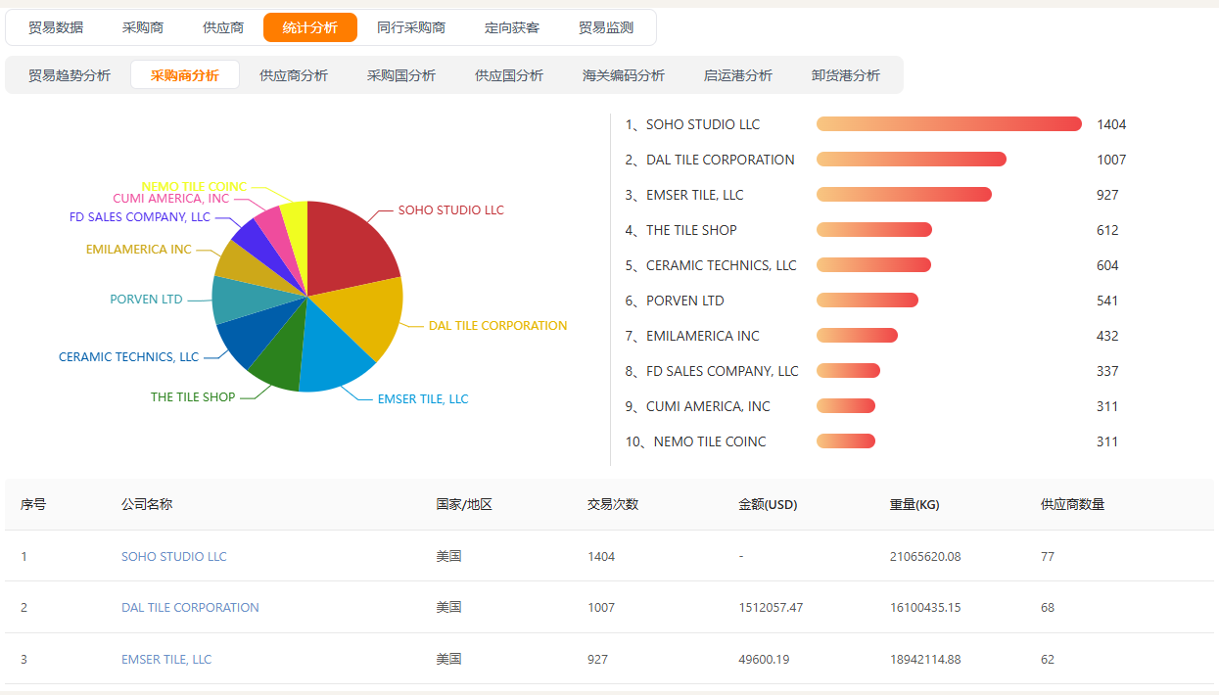
Task: Click ranking entry 8、FD SALES COMPANY, LLC
Action: pos(712,371)
